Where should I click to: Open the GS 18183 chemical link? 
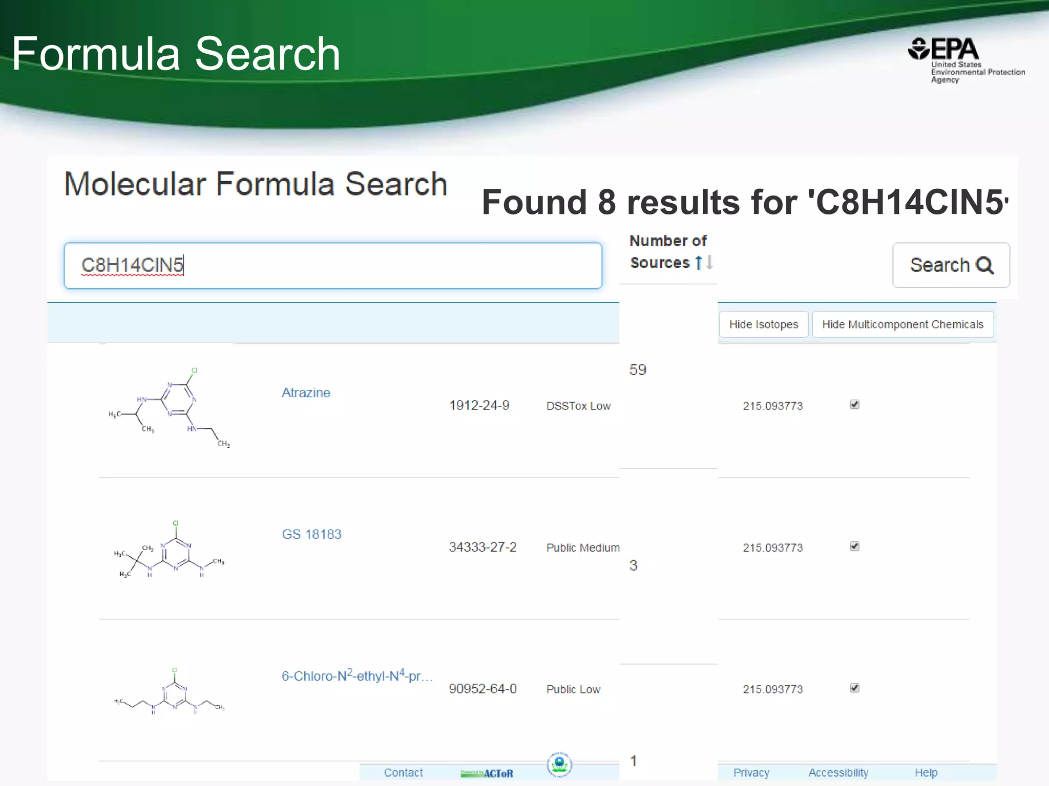pos(311,534)
